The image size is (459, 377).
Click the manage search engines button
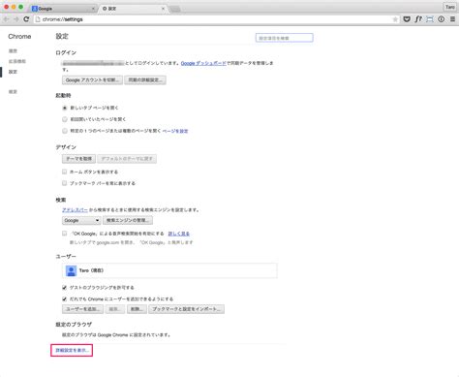pos(128,220)
